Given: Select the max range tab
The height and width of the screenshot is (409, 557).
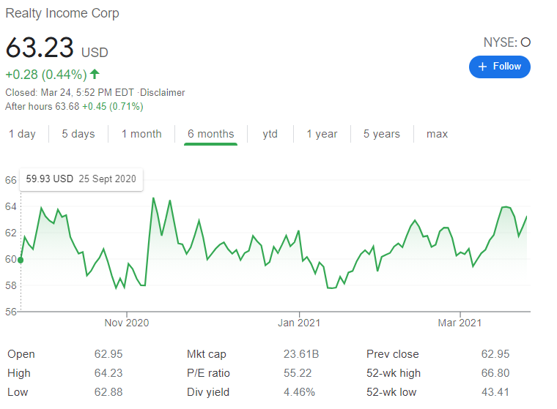Looking at the screenshot, I should [x=437, y=134].
